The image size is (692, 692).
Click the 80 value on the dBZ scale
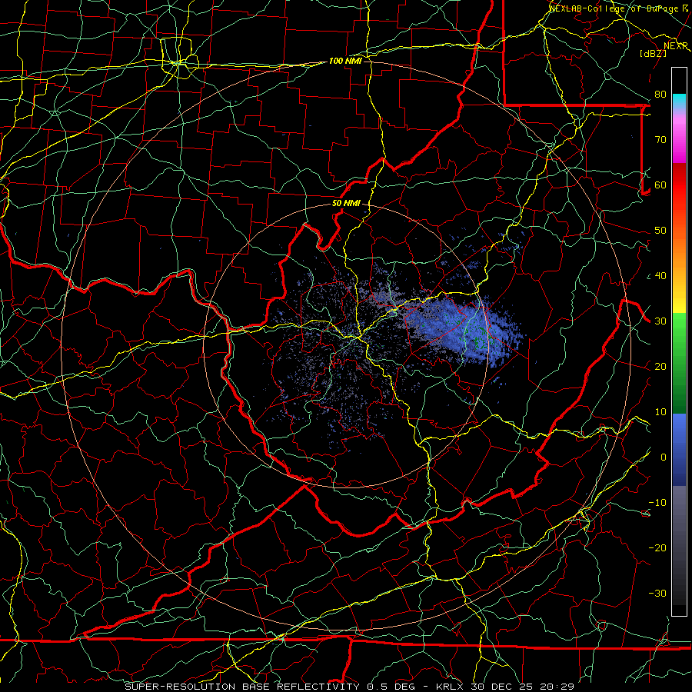660,95
